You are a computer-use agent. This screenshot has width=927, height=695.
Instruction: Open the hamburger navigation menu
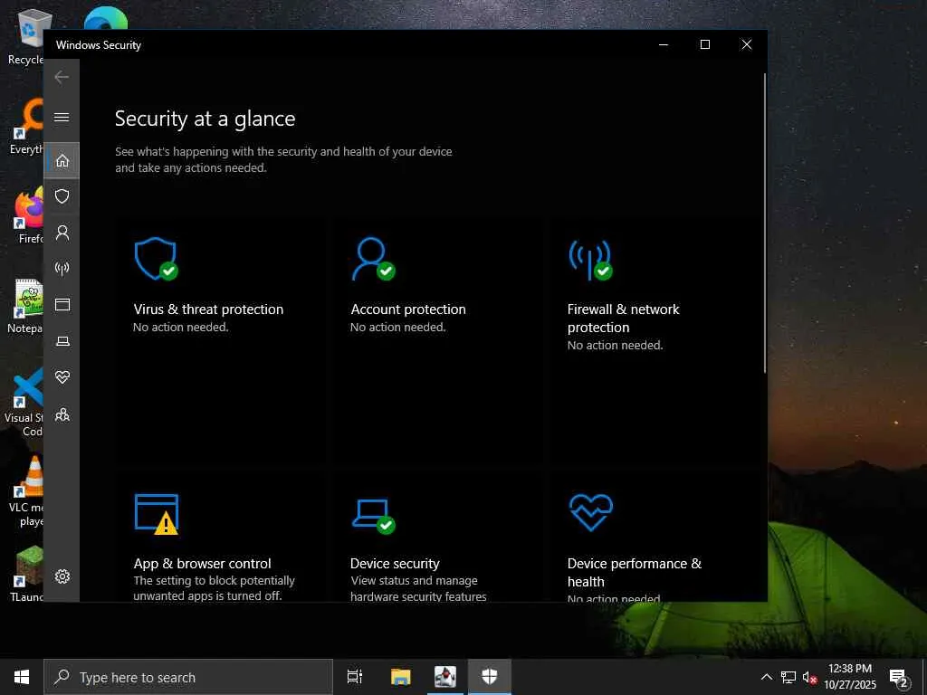tap(62, 118)
